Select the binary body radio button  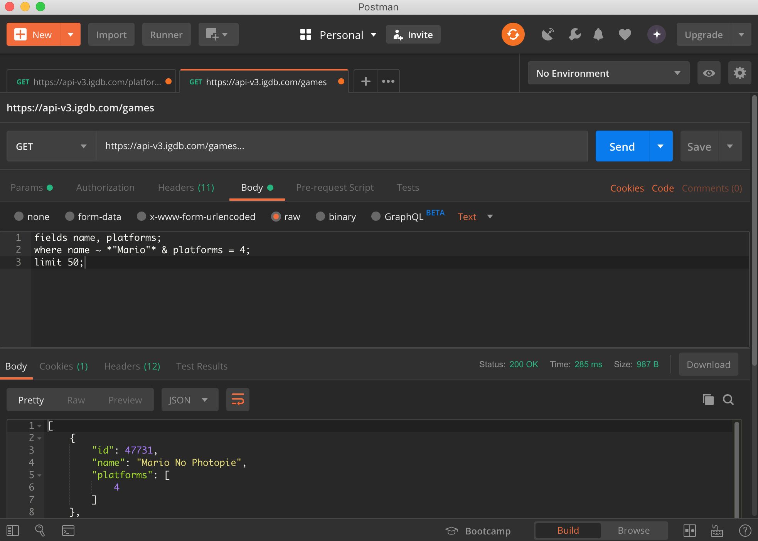coord(320,217)
